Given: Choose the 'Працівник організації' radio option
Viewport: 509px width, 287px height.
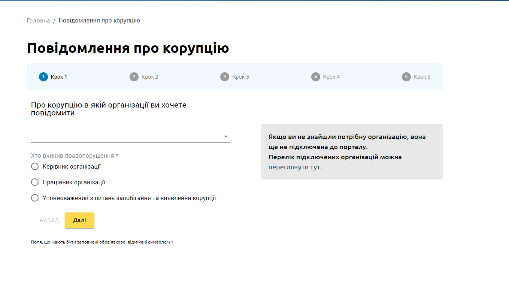Looking at the screenshot, I should (35, 182).
